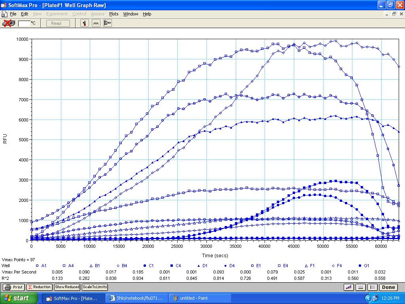Click the grid icon immediately left of Done
The width and height of the screenshot is (405, 304).
pos(372,287)
